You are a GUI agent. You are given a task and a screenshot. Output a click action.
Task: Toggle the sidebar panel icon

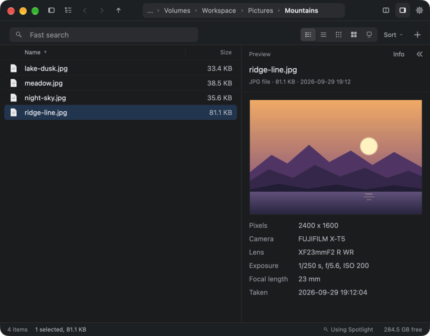pyautogui.click(x=51, y=10)
